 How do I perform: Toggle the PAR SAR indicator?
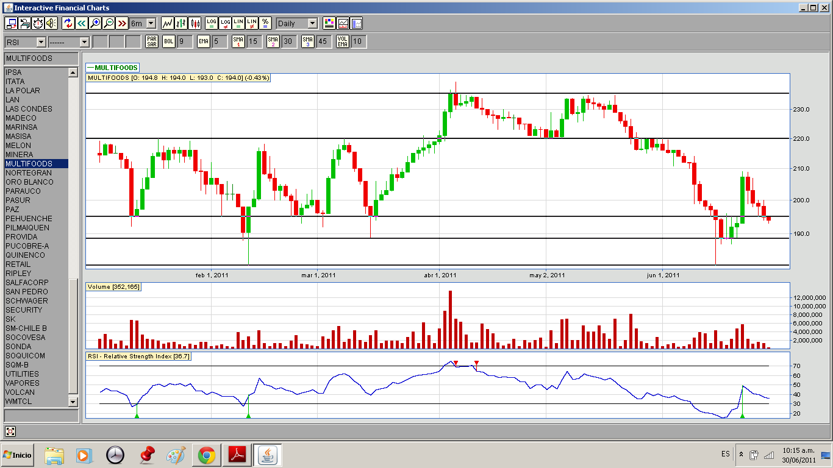[152, 41]
